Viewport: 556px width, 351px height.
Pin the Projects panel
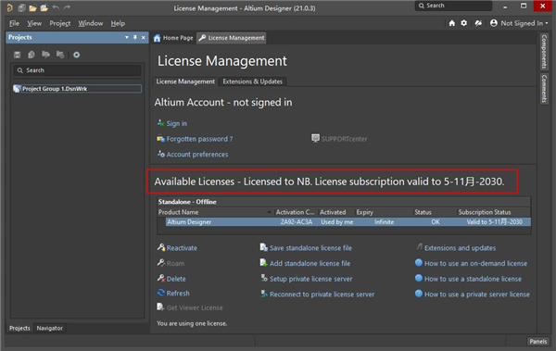[135, 37]
